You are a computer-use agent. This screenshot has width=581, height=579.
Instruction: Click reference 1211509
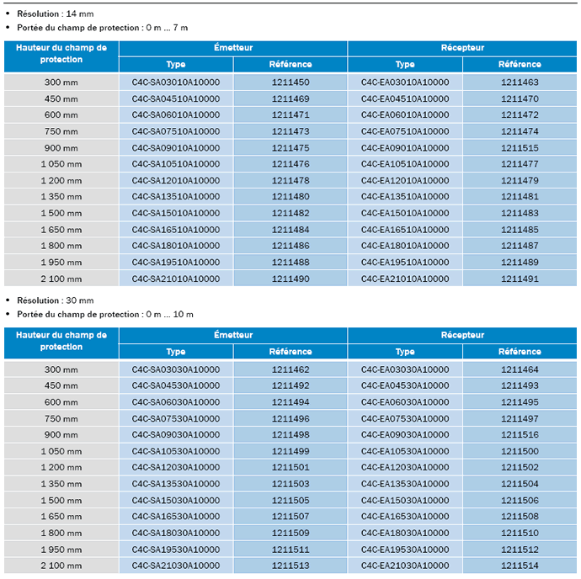point(290,534)
